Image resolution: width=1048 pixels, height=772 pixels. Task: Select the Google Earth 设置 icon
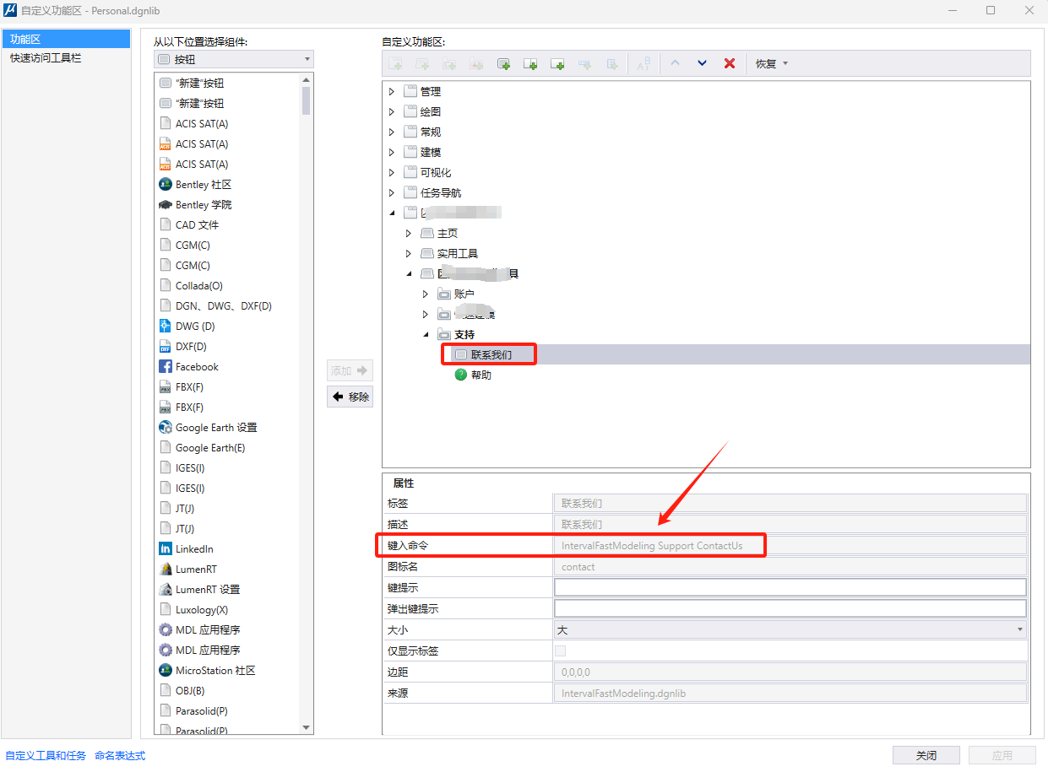point(166,427)
